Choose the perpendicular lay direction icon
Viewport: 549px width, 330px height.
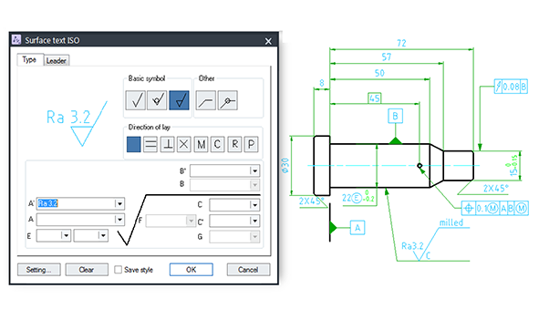(168, 144)
